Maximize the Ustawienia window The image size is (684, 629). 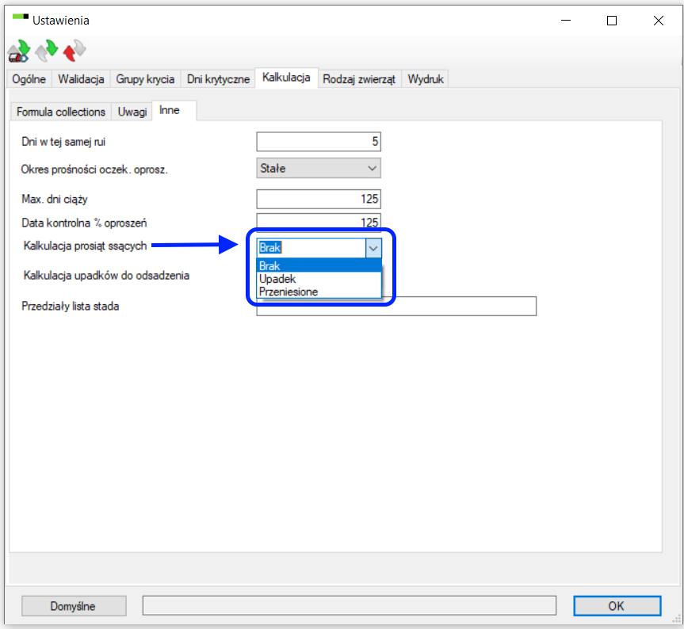coord(612,21)
